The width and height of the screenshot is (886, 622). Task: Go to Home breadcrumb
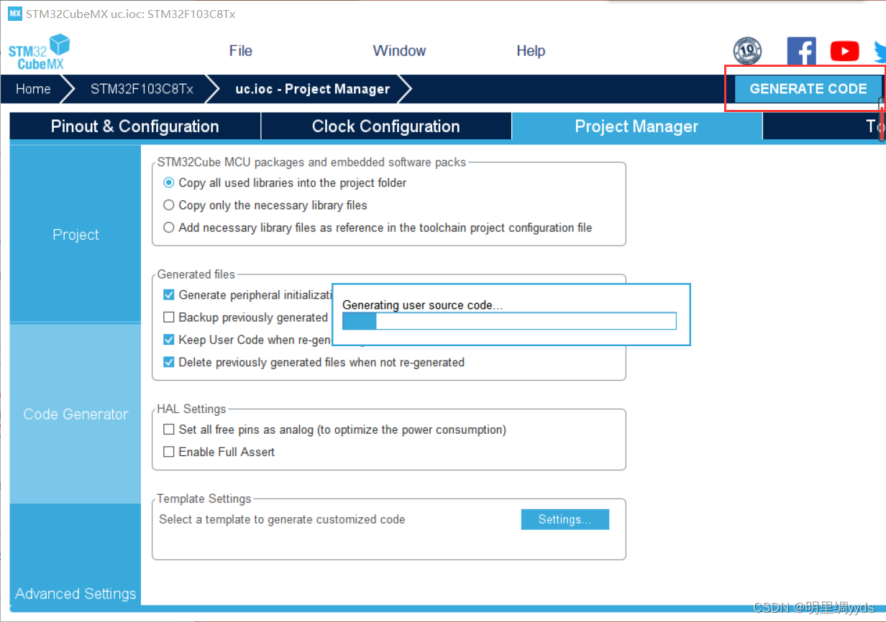33,89
